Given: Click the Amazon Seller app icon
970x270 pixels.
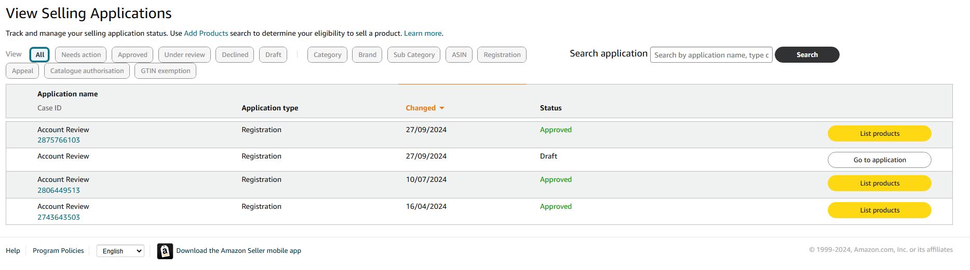Looking at the screenshot, I should coord(165,251).
